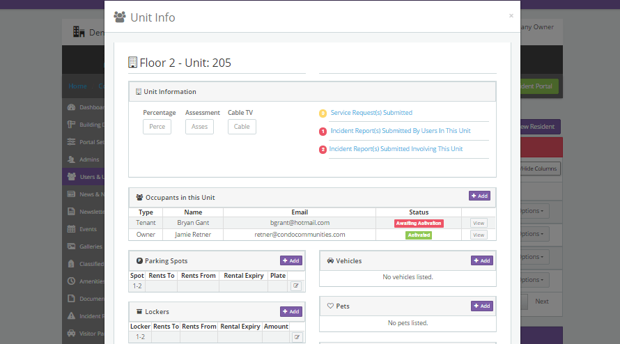Screen dimensions: 620x344
Task: Open the Dashboard sidebar icon
Action: pos(71,107)
